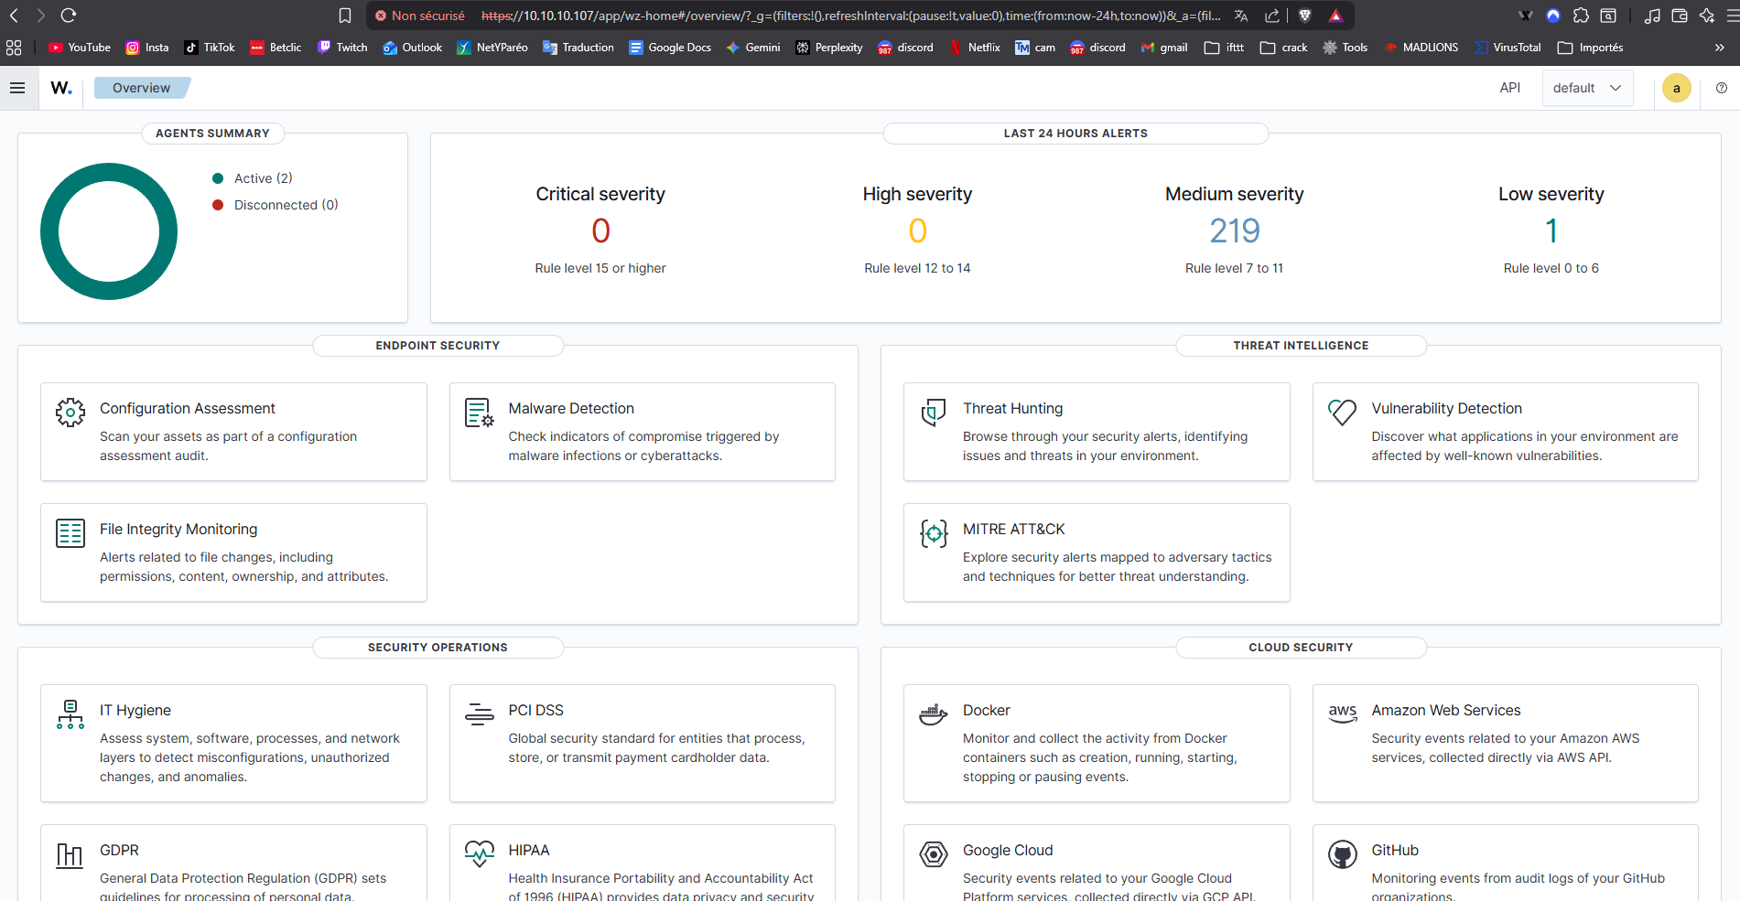Click the agents summary donut chart

(109, 231)
